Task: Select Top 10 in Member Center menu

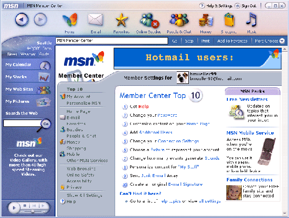Action: coord(75,89)
